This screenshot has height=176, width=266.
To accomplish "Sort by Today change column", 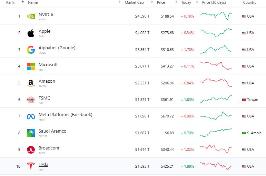I will [x=186, y=2].
